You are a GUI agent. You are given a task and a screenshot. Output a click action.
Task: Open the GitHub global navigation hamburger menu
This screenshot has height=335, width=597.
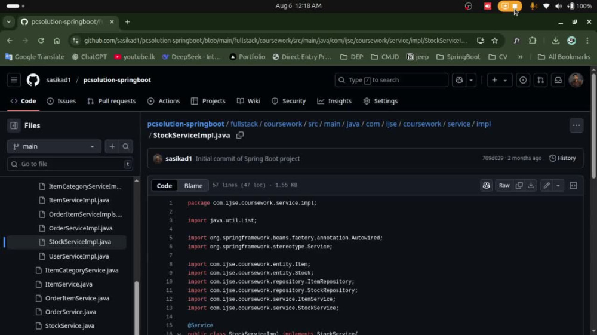coord(14,80)
